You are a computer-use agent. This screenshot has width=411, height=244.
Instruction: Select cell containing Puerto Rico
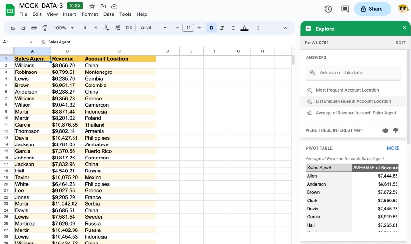click(120, 151)
